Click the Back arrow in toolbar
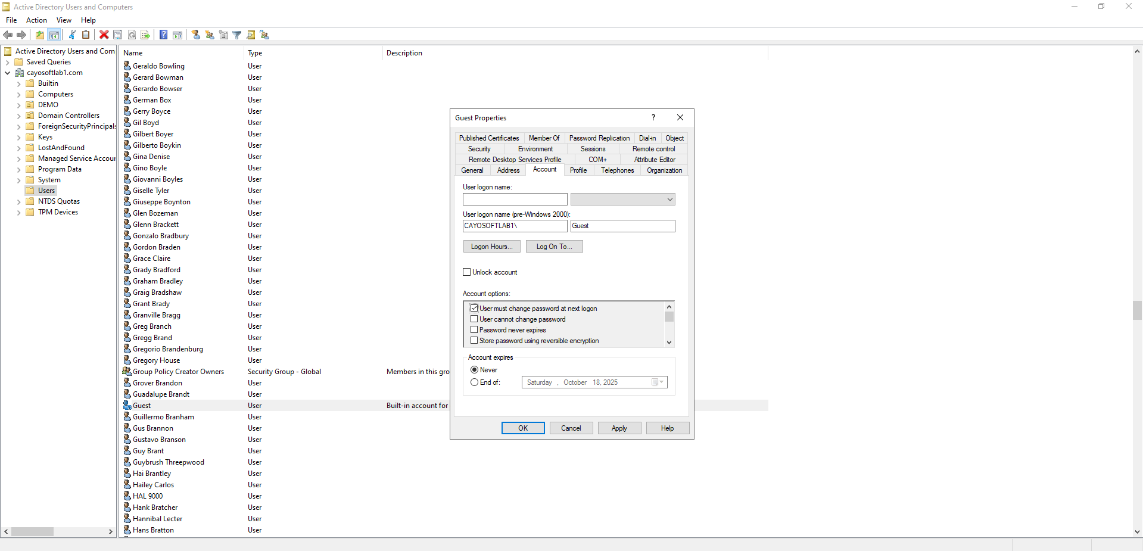 tap(8, 35)
